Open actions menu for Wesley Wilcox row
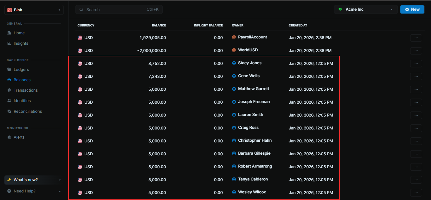This screenshot has height=200, width=431. [416, 193]
